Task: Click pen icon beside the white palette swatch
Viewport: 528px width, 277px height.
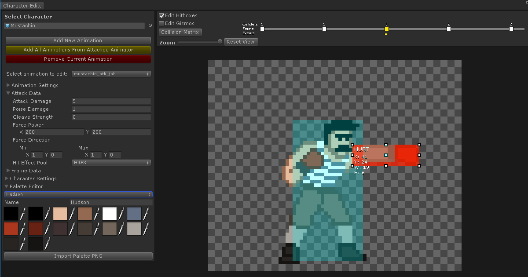Action: (121, 214)
